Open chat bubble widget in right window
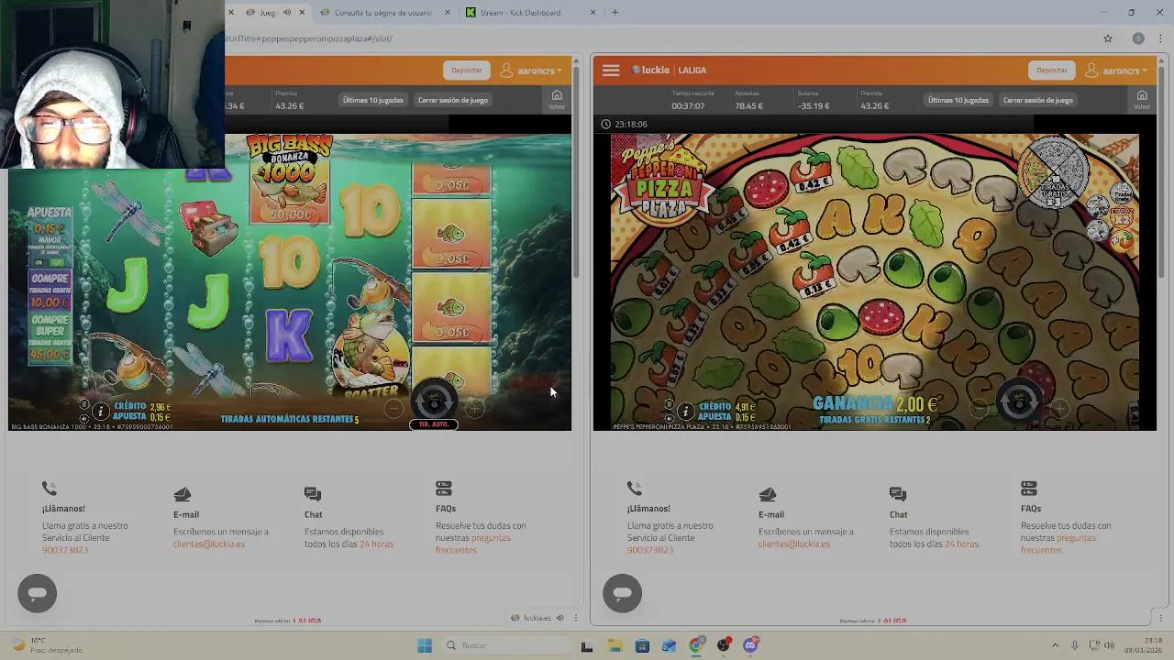 (623, 593)
